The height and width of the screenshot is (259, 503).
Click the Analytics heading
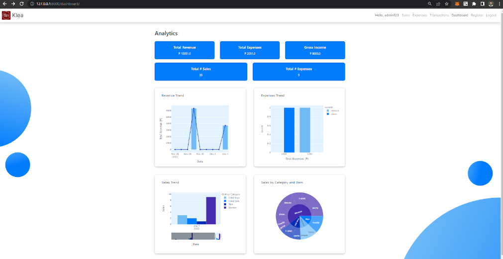click(x=166, y=33)
